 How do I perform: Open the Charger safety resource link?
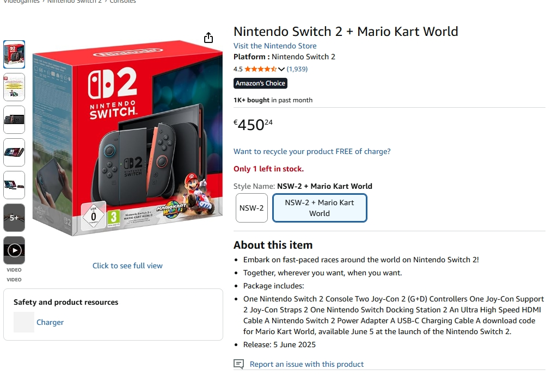tap(50, 322)
